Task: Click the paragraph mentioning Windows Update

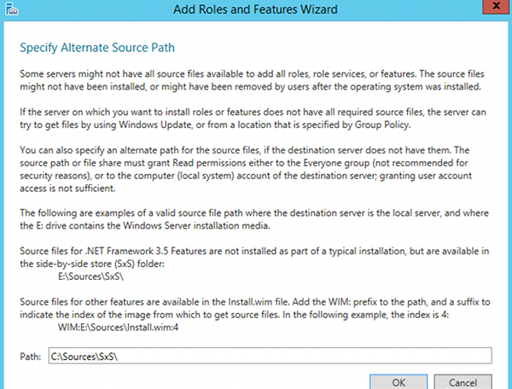Action: (x=253, y=119)
